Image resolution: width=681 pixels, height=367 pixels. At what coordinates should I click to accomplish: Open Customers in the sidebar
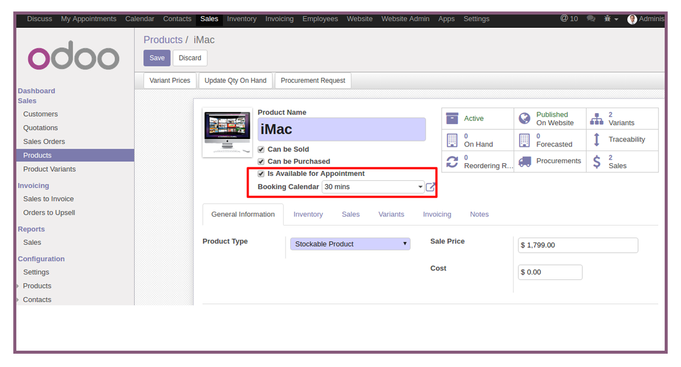(x=41, y=114)
